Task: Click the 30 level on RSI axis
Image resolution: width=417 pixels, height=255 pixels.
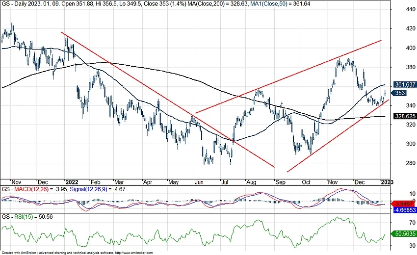Action: click(x=413, y=245)
